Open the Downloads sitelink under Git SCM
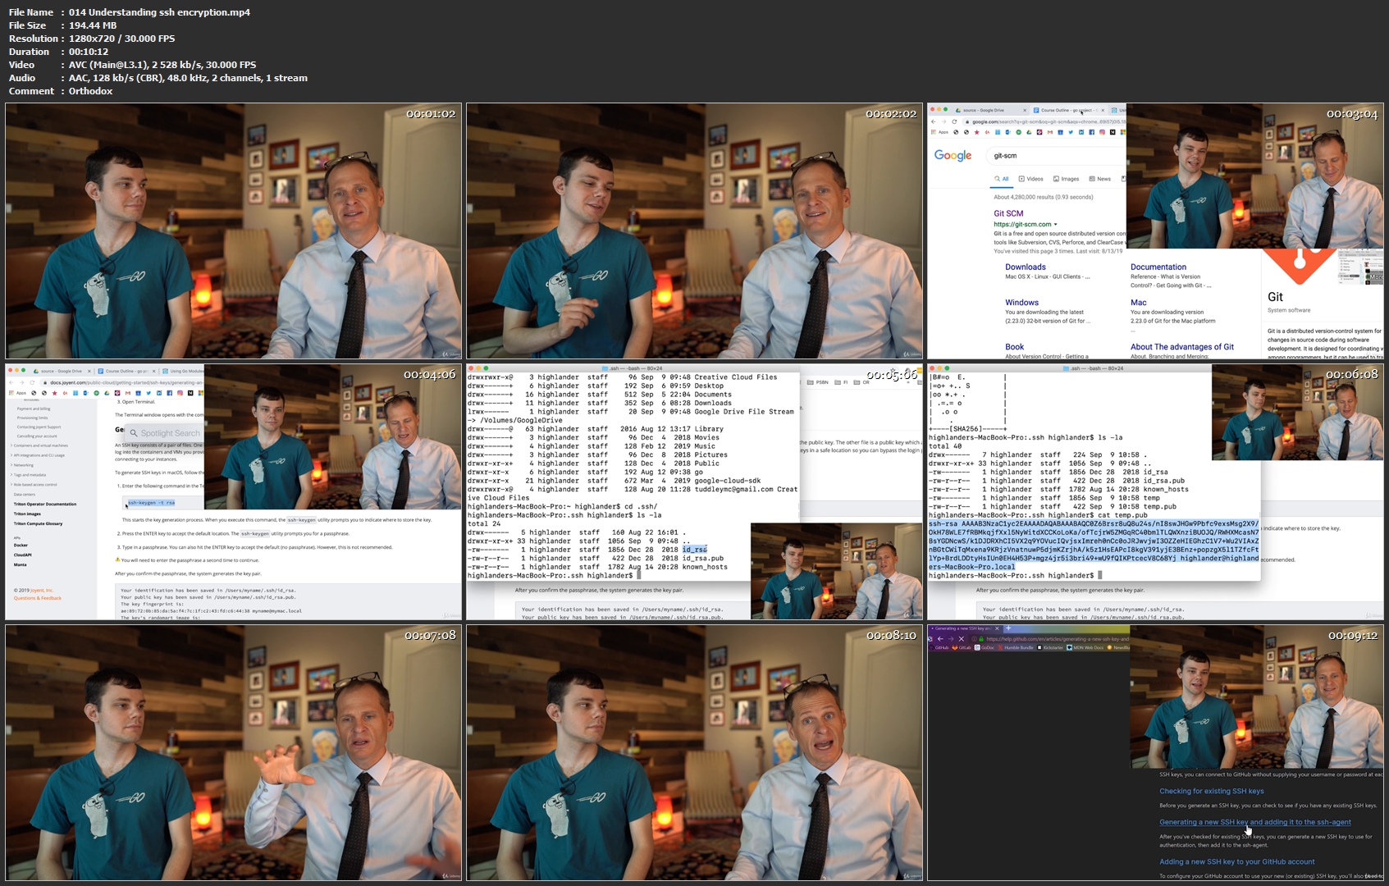This screenshot has width=1389, height=886. (1026, 267)
